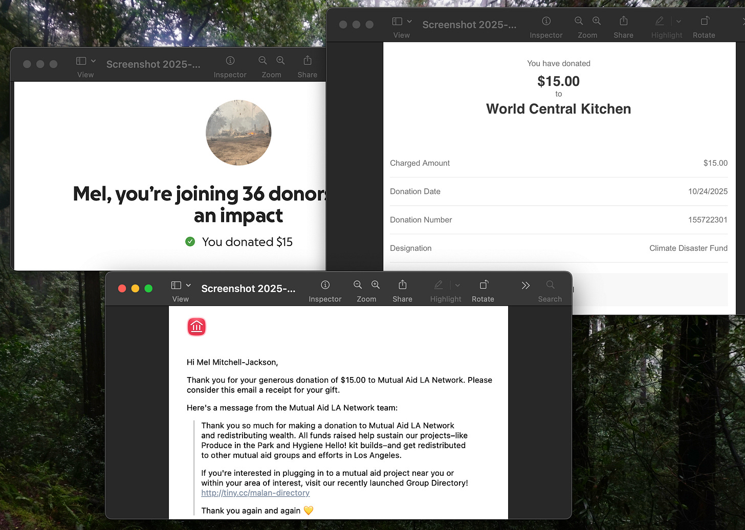Open Inspector in the Mutual Aid receipt window
The image size is (745, 530).
click(x=325, y=285)
